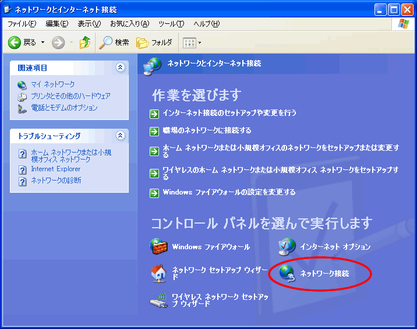Click the title bar window icon
Image resolution: width=417 pixels, height=329 pixels.
pos(8,9)
